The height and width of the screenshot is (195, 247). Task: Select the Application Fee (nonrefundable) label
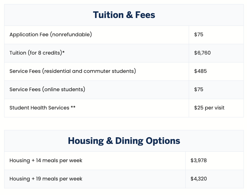pos(51,34)
